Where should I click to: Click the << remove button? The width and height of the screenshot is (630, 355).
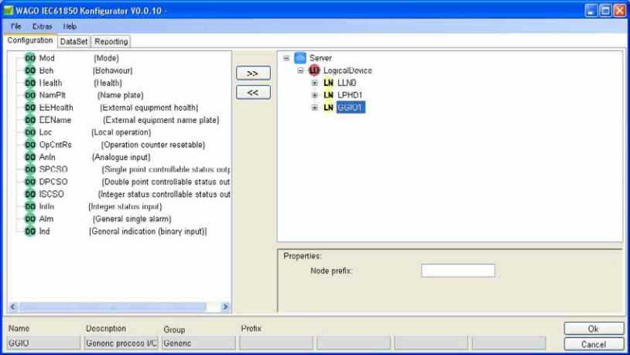tap(253, 92)
